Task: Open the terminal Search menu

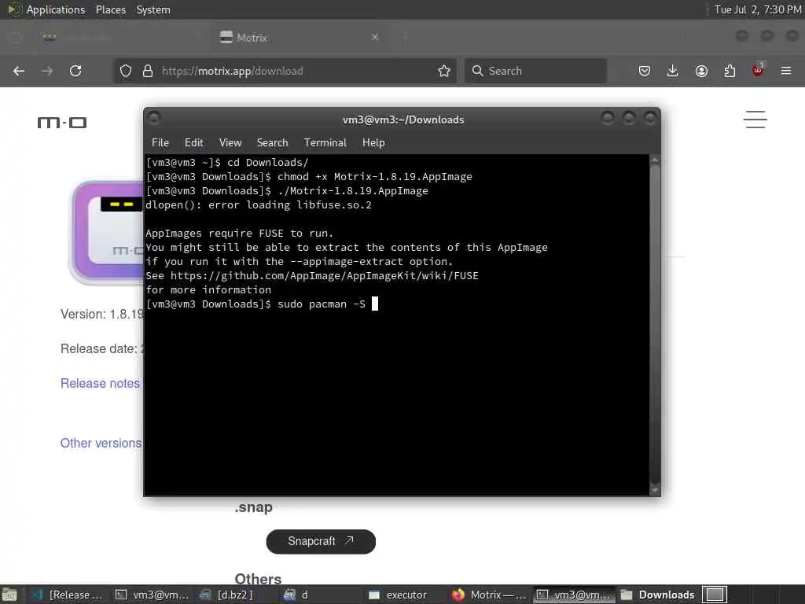Action: click(x=272, y=143)
